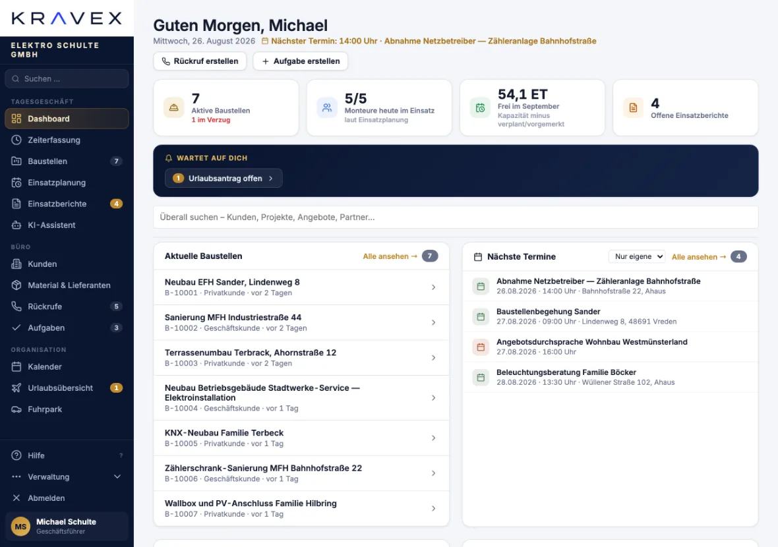Click the Fuhrpark van icon
The image size is (778, 547).
(16, 409)
